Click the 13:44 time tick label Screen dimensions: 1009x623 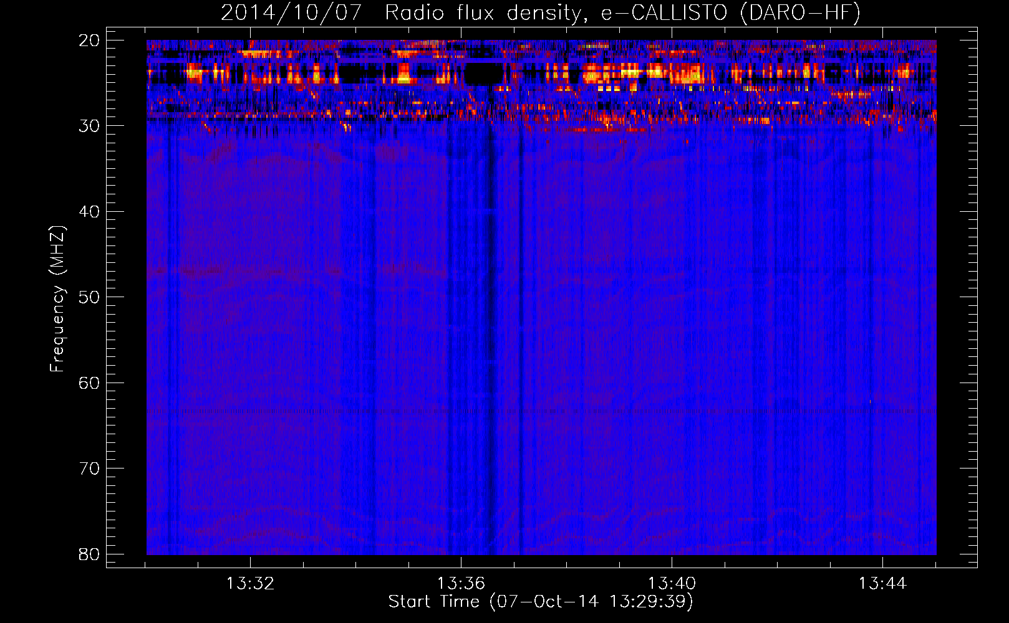(882, 584)
